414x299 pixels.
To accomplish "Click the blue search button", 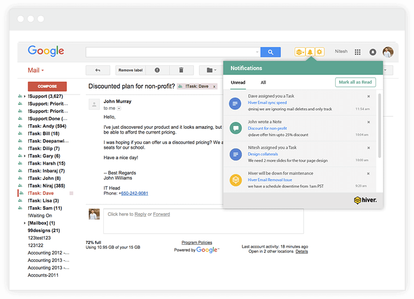I will [271, 52].
